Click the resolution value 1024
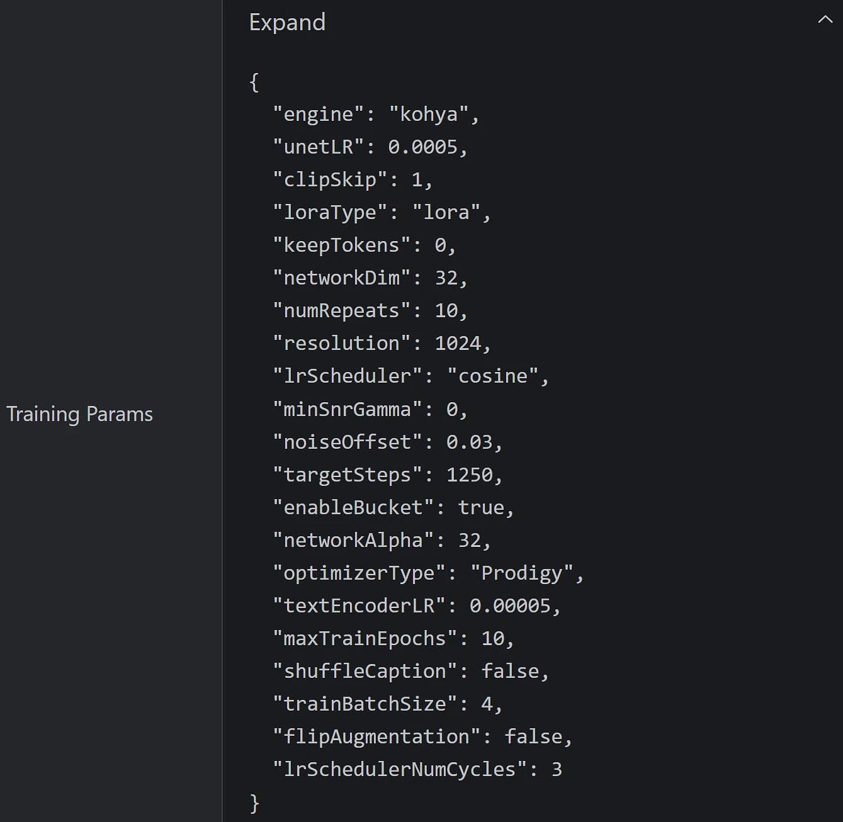 point(458,344)
